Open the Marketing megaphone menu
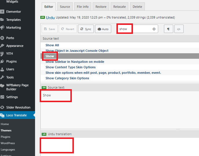 coord(13,27)
